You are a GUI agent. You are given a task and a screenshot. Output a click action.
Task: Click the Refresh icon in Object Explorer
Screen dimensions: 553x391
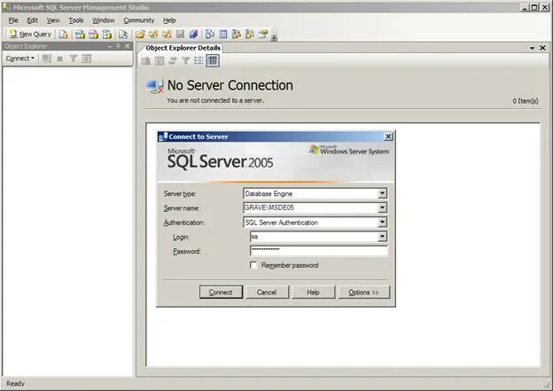click(x=87, y=59)
